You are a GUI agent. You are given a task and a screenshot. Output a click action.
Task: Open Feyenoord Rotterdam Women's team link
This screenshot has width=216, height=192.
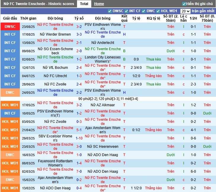(x=55, y=163)
